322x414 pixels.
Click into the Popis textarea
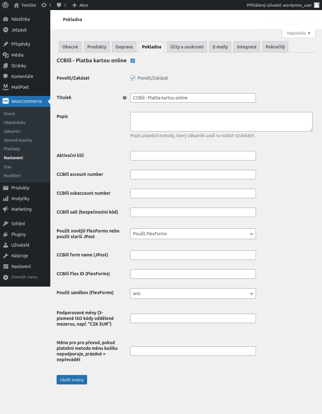coord(221,122)
